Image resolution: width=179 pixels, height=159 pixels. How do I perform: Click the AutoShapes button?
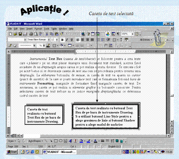click(33, 141)
